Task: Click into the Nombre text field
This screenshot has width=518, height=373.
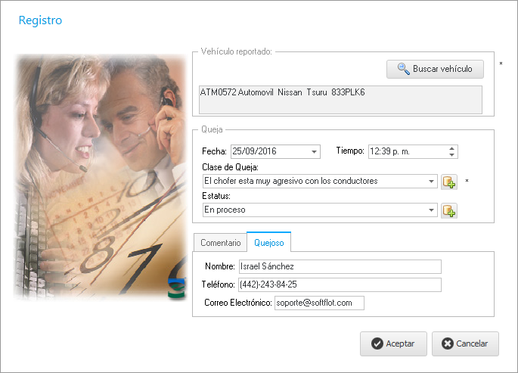Action: tap(339, 266)
